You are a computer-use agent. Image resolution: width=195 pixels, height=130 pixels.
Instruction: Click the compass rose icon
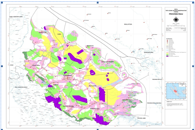point(176,20)
